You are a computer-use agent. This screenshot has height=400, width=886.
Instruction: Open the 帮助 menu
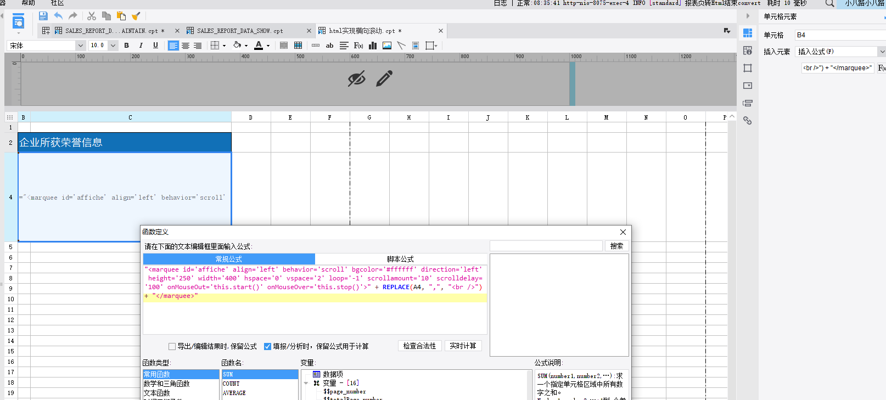coord(28,3)
